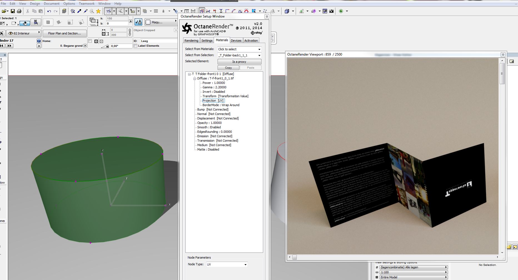Toggle the Label Elements checkbox
Viewport: 518px width, 280px height.
(x=136, y=46)
